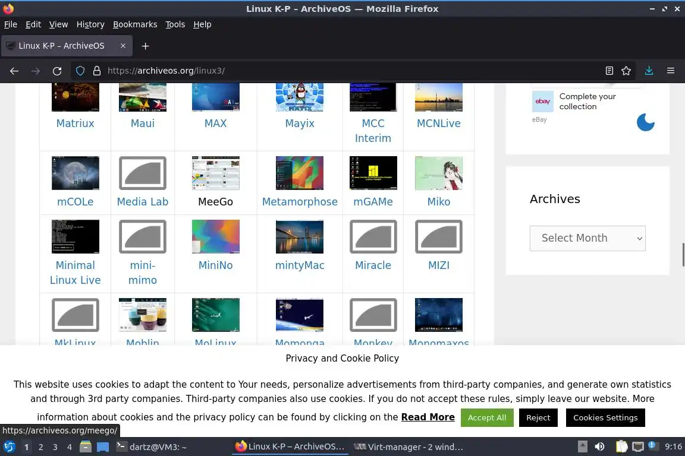This screenshot has width=685, height=456.
Task: Open a new tab with plus button
Action: [x=146, y=46]
